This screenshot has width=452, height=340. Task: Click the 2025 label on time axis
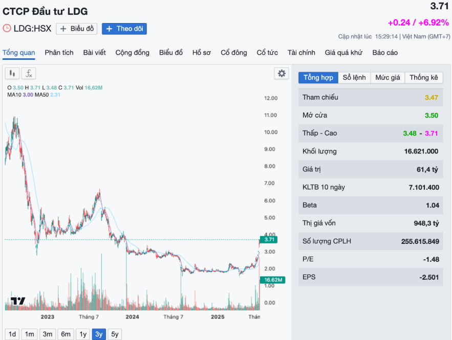coord(218,316)
